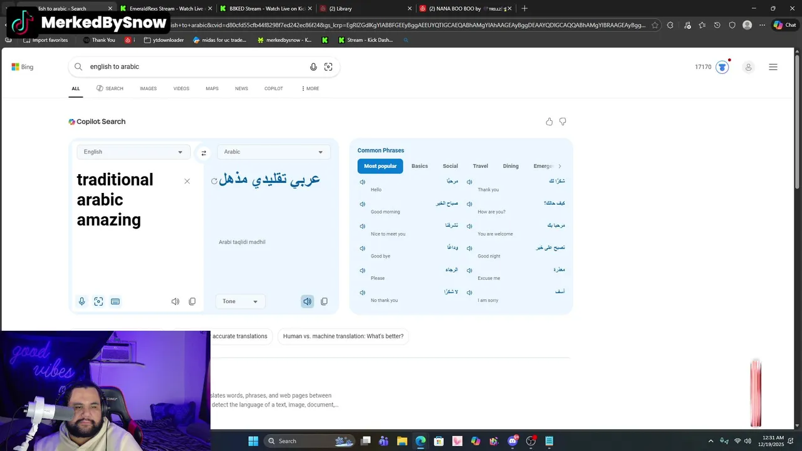The image size is (802, 451).
Task: Play pronunciation for the Please phrase
Action: [362, 271]
